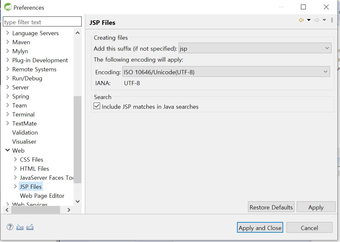Viewport: 340px width, 242px height.
Task: Expand the Plug-in Development node
Action: [x=8, y=60]
